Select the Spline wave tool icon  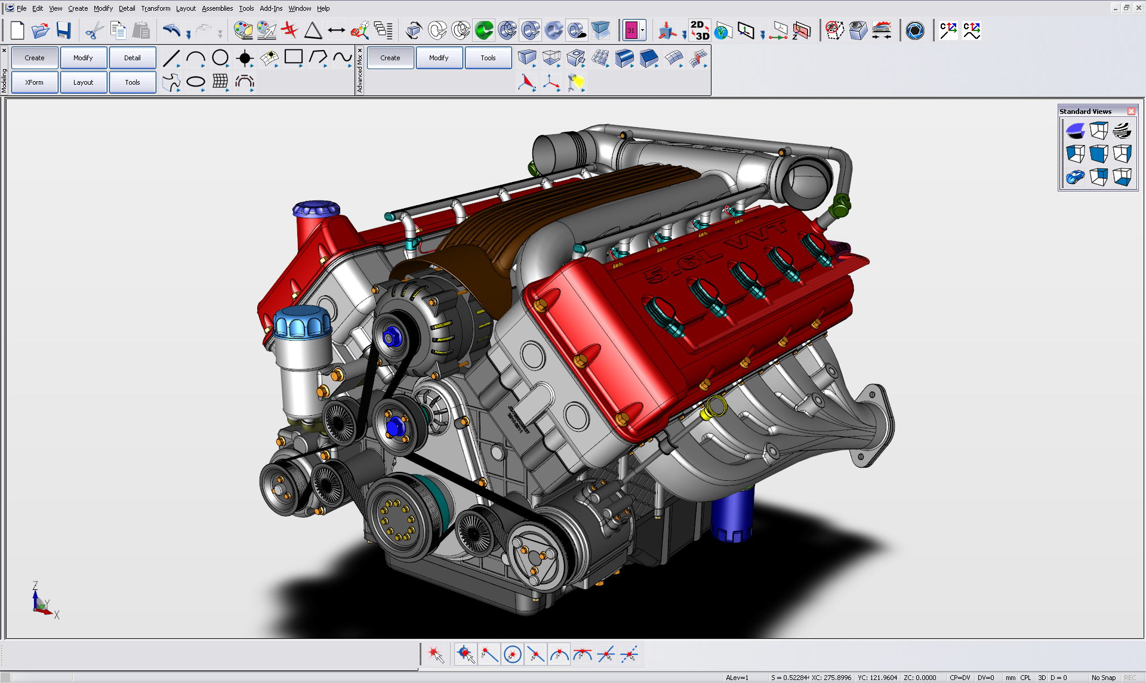click(x=343, y=58)
